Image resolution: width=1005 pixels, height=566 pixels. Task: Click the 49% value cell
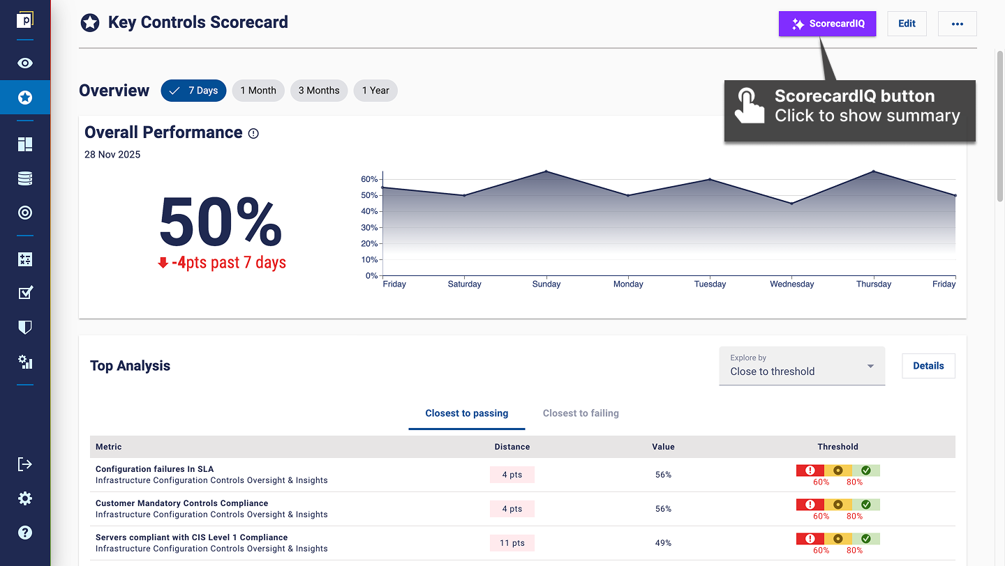(x=663, y=543)
